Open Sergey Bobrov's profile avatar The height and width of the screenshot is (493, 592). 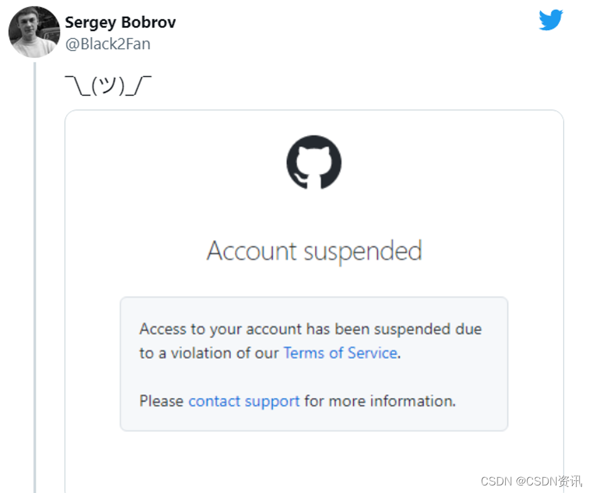tap(34, 31)
